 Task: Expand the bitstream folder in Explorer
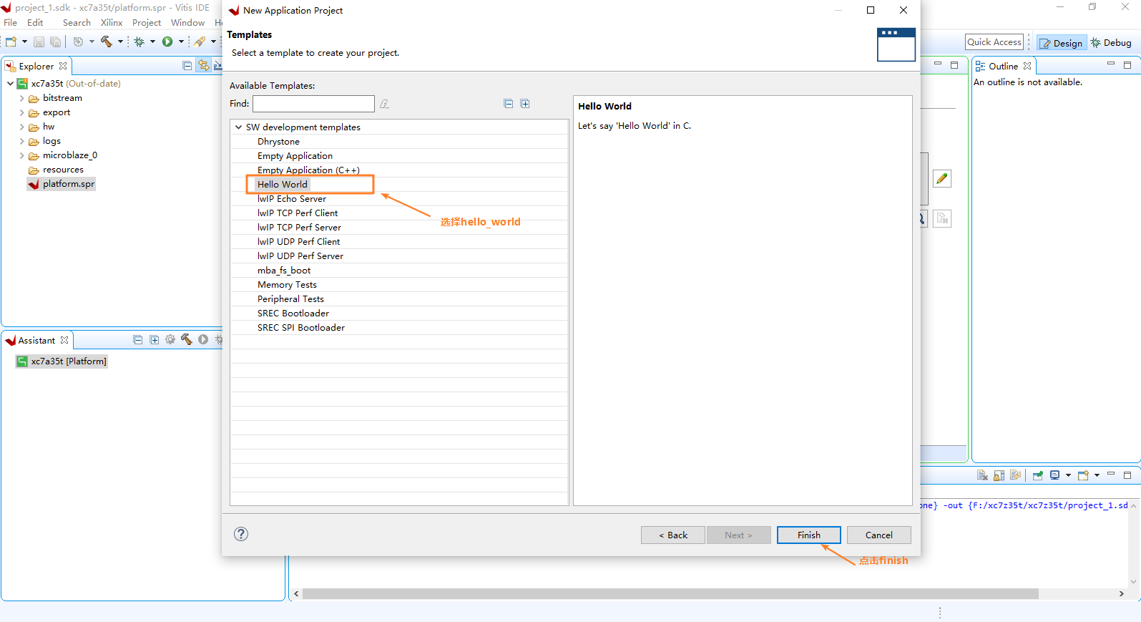[x=21, y=98]
